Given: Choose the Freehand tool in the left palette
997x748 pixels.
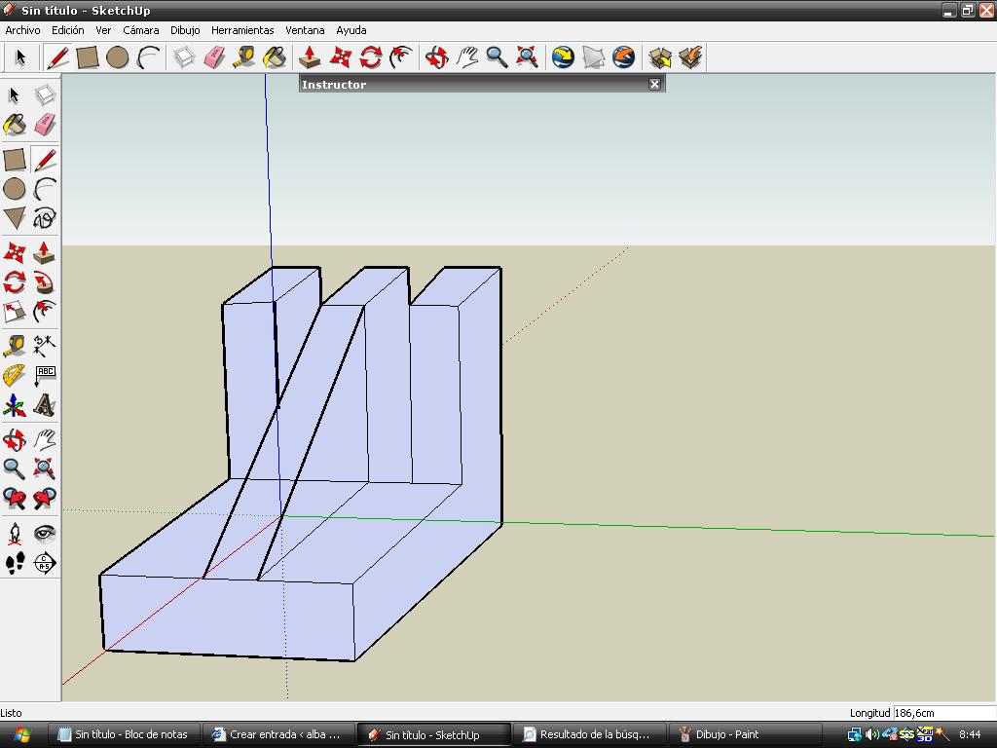Looking at the screenshot, I should [45, 218].
